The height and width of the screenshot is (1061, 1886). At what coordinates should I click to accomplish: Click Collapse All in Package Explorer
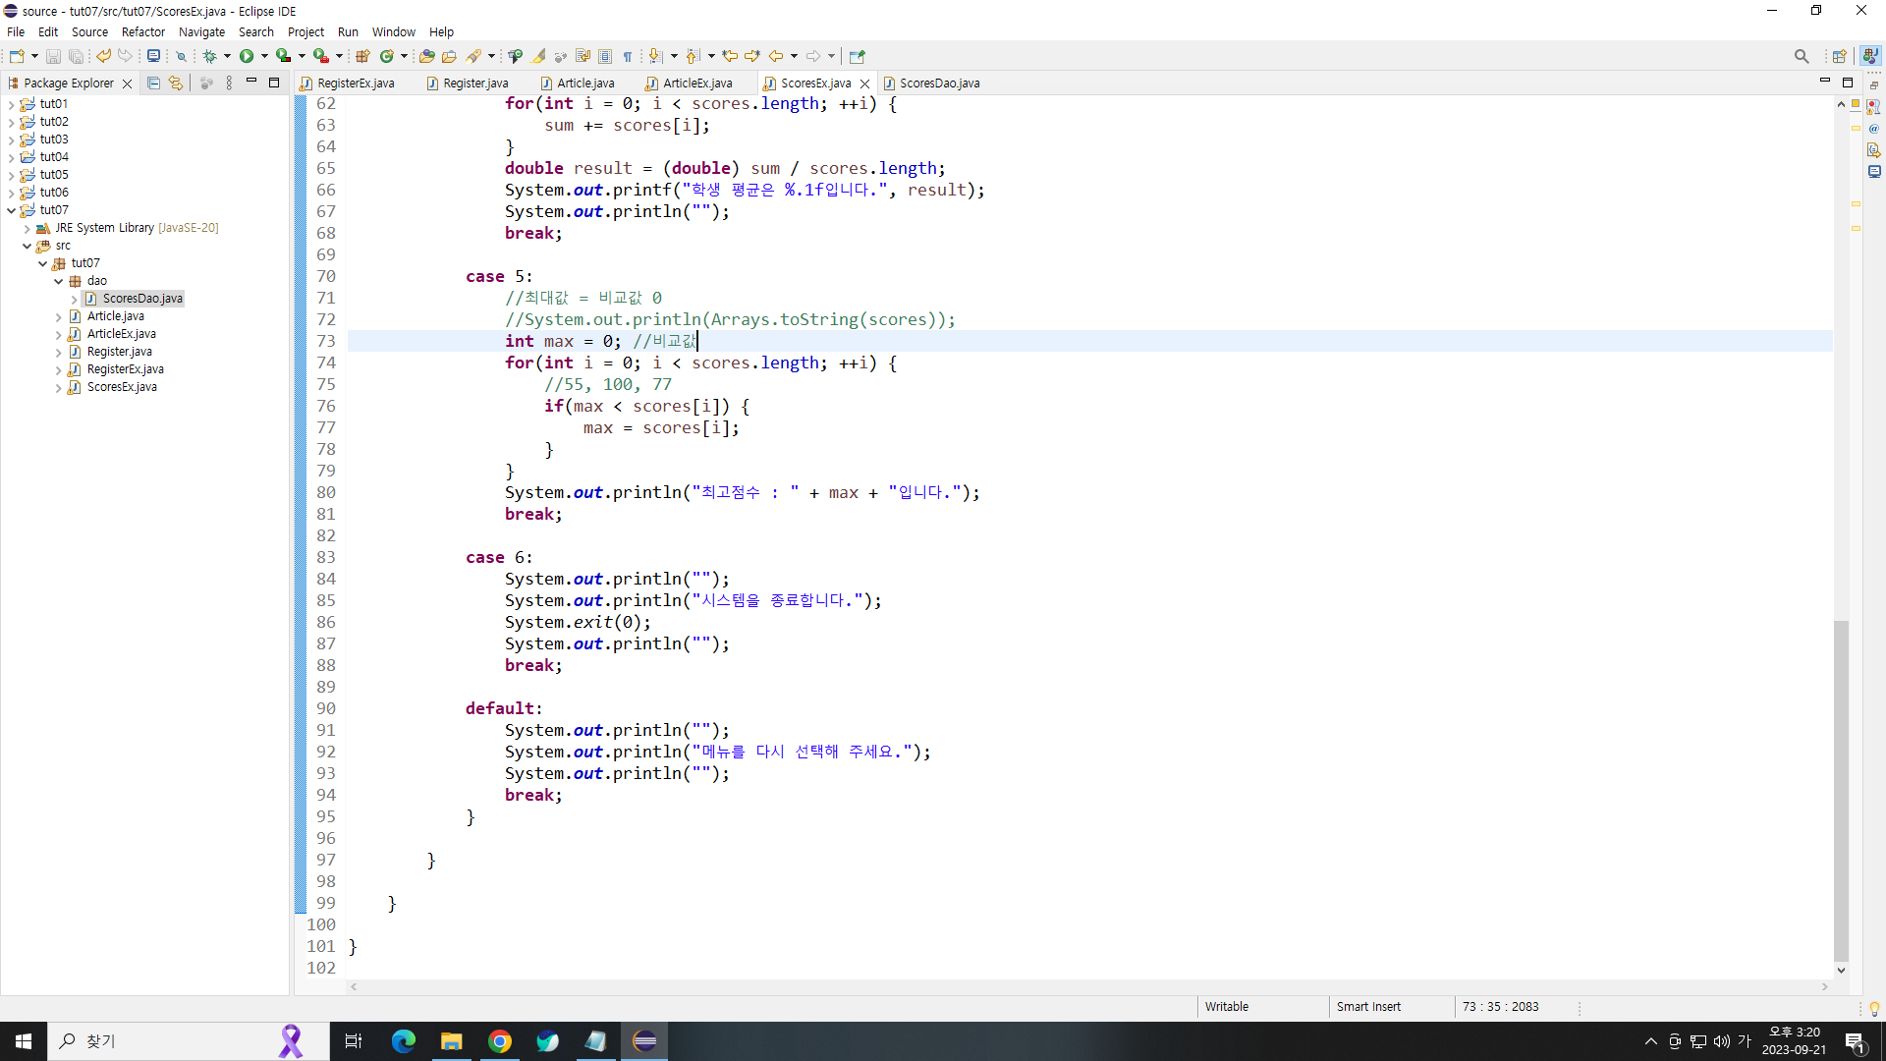[x=153, y=84]
